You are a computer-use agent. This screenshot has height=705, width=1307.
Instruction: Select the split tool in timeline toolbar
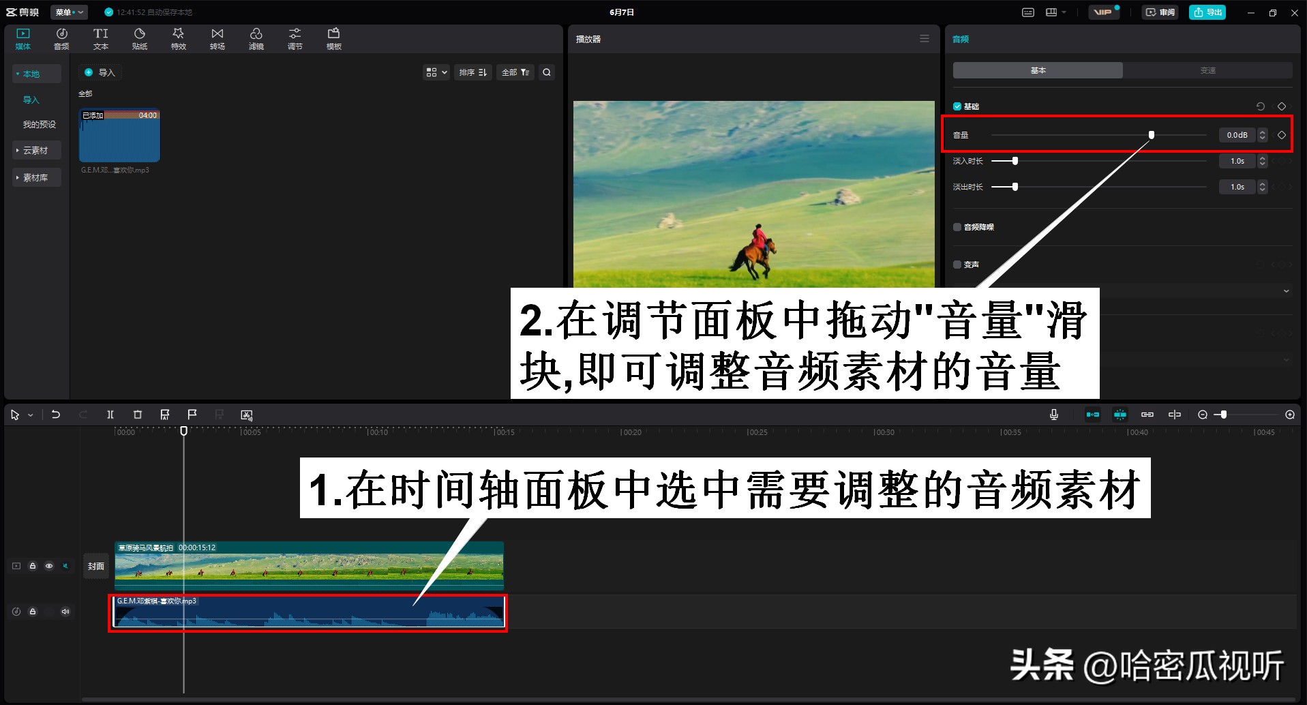[110, 415]
